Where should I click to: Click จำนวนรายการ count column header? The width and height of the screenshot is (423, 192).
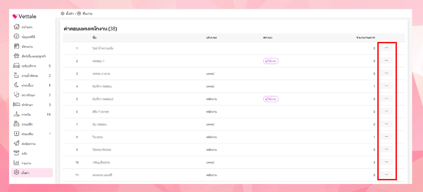pyautogui.click(x=365, y=37)
